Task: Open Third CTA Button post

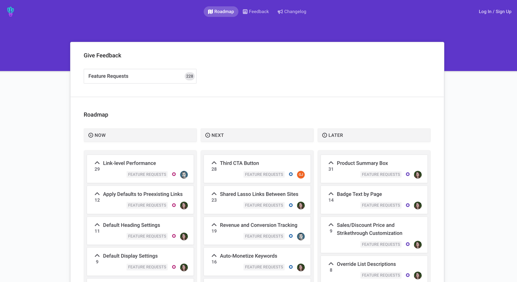Action: [239, 163]
